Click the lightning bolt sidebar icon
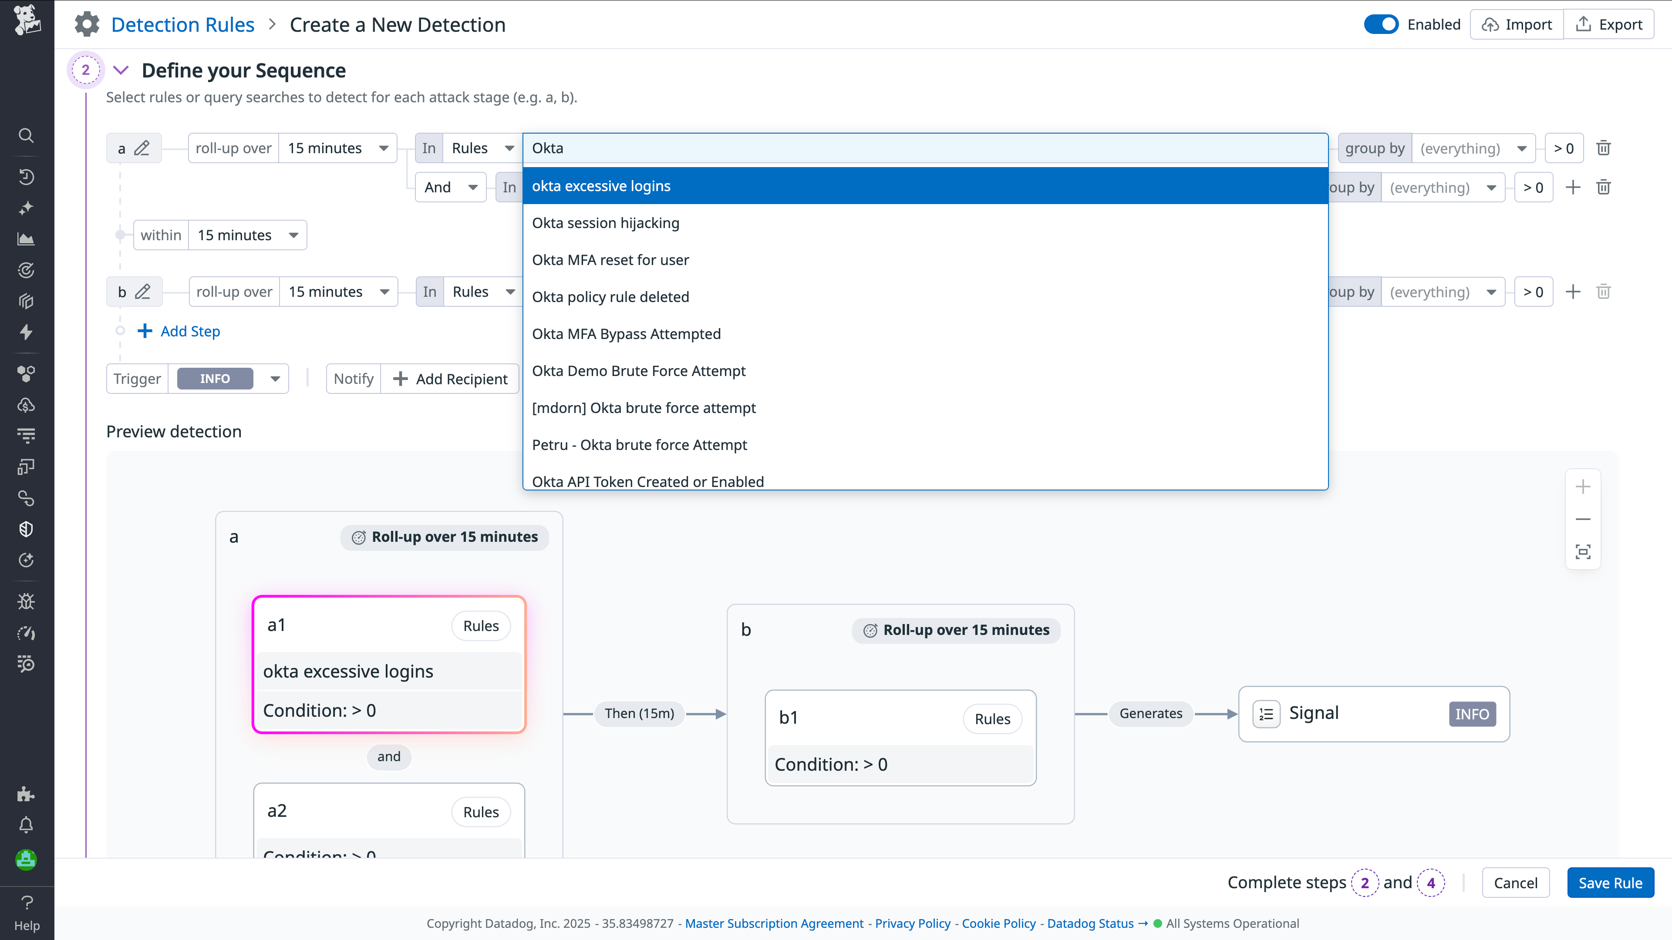The image size is (1672, 940). pyautogui.click(x=26, y=332)
